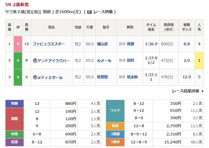Open jockey 横山武 profile
The image size is (209, 148).
[x=102, y=44]
